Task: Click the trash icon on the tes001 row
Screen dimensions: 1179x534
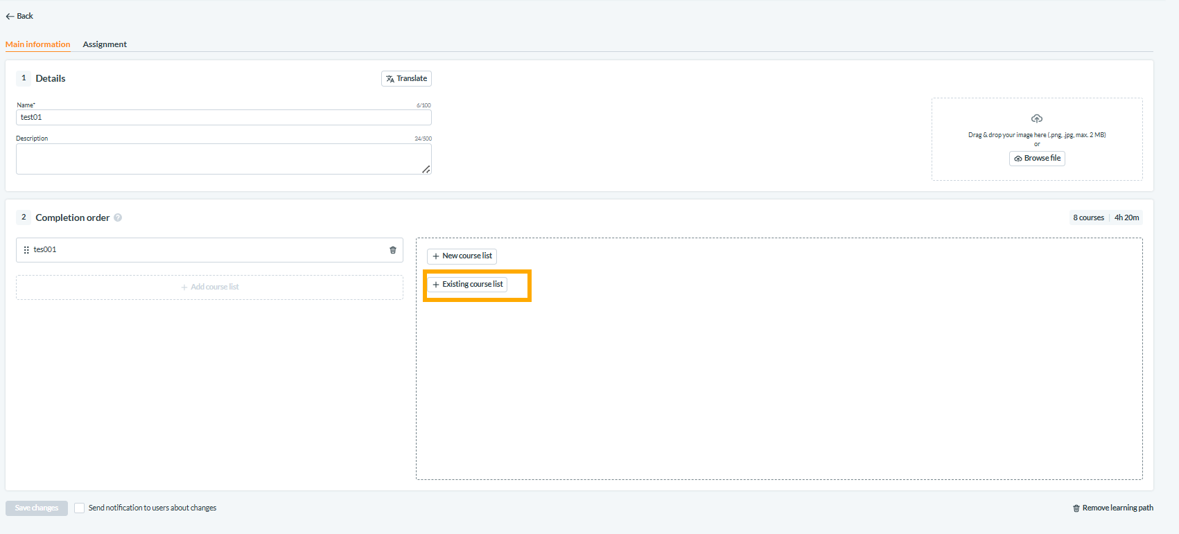Action: point(393,250)
